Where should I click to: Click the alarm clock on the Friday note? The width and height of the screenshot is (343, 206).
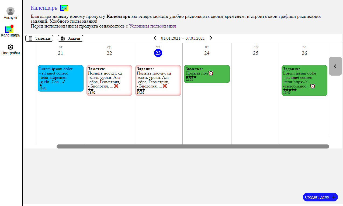coord(211,73)
